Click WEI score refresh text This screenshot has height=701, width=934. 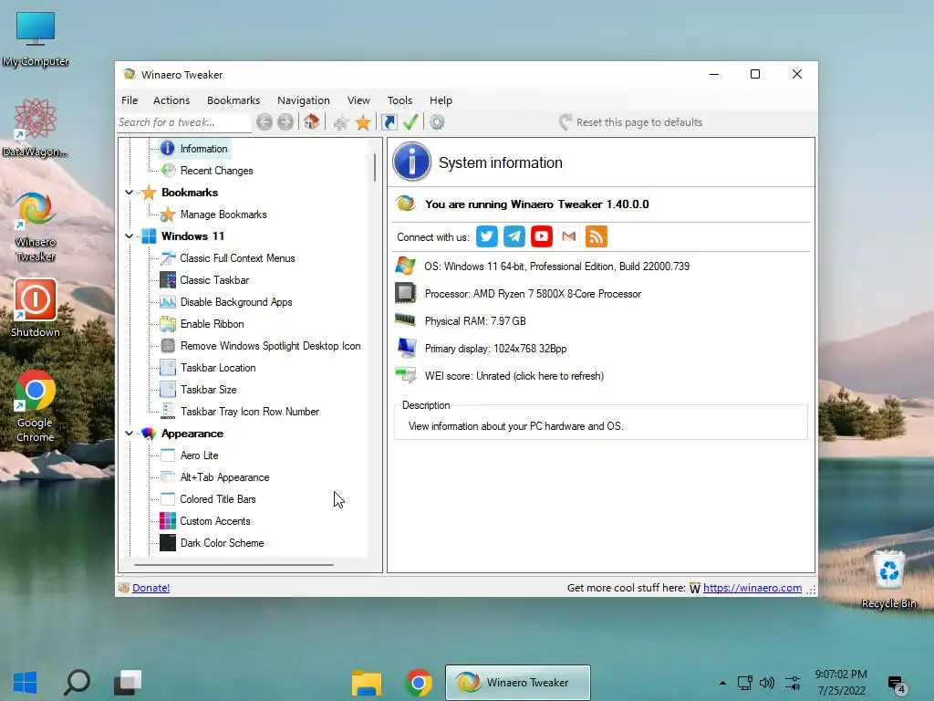click(514, 376)
